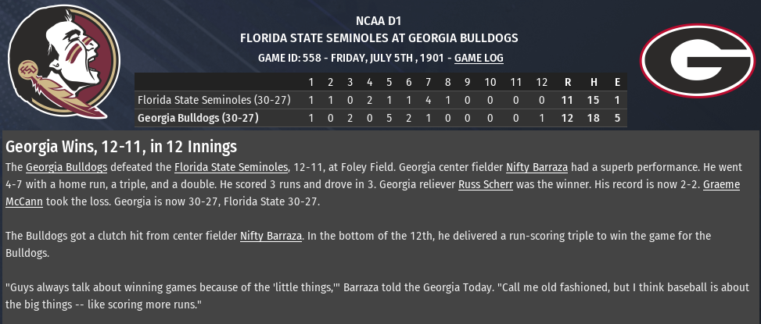Click the 'Georgia Wins, 12-11, in 12 Innings' headline
Viewport: 761px width, 324px height.
pos(121,147)
